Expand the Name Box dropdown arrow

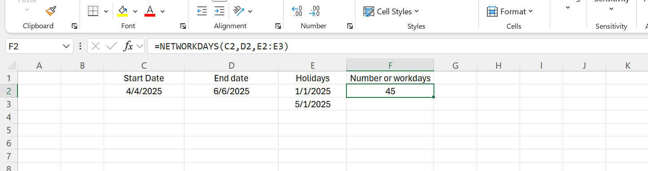pos(66,46)
